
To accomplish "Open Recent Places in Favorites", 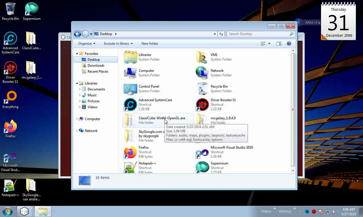I will pos(98,71).
